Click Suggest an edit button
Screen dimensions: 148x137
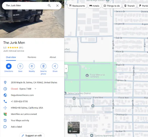click(x=32, y=135)
